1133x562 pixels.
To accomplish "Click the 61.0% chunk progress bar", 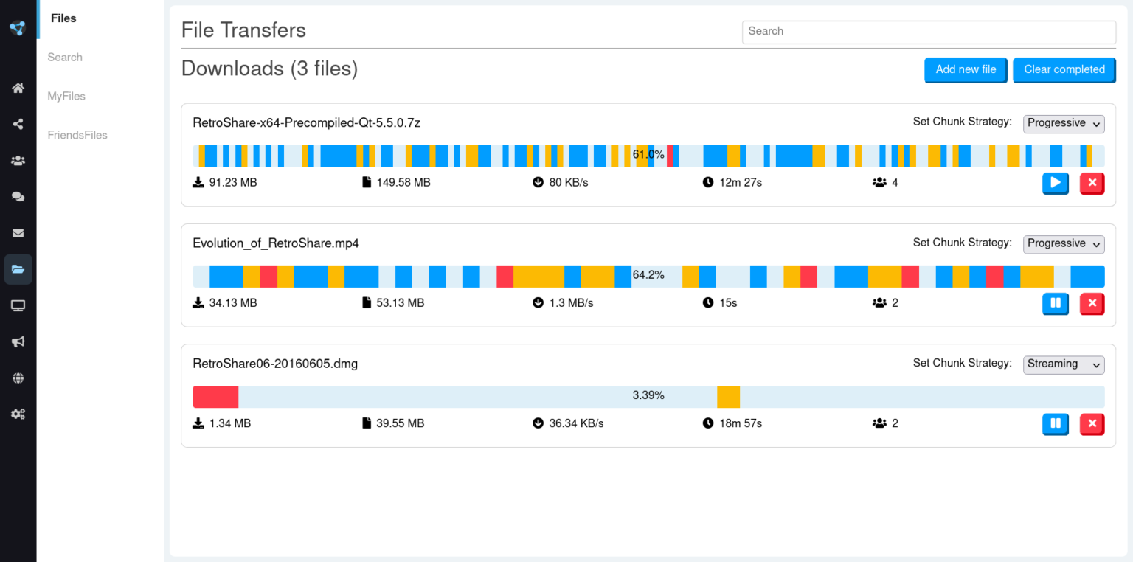I will pyautogui.click(x=648, y=156).
